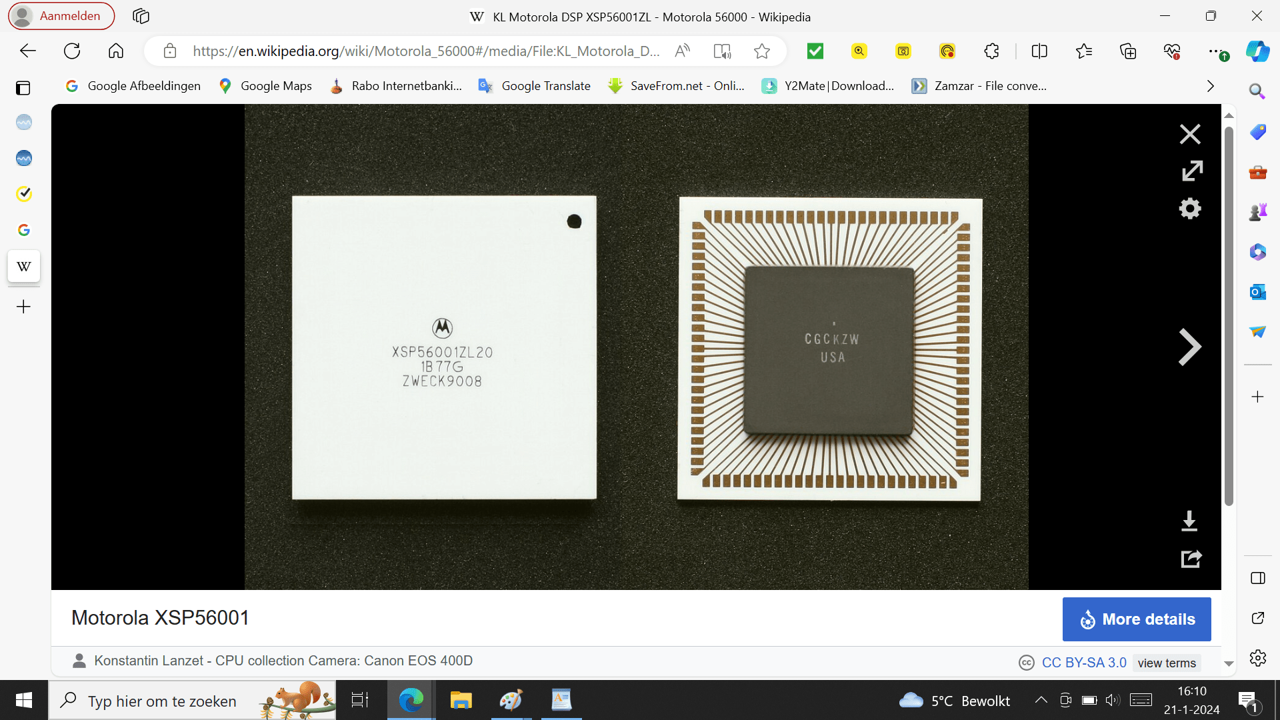Open the CC BY-SA 3.0 license link
Screen dimensions: 1280x720
coord(1084,663)
